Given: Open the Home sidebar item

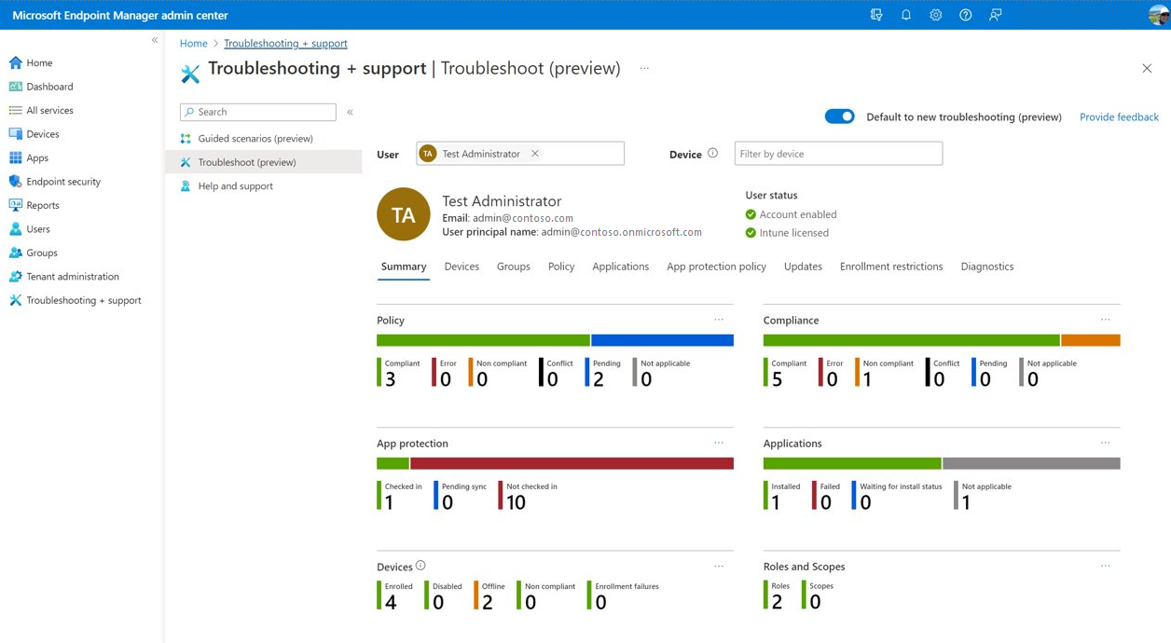Looking at the screenshot, I should coord(39,62).
